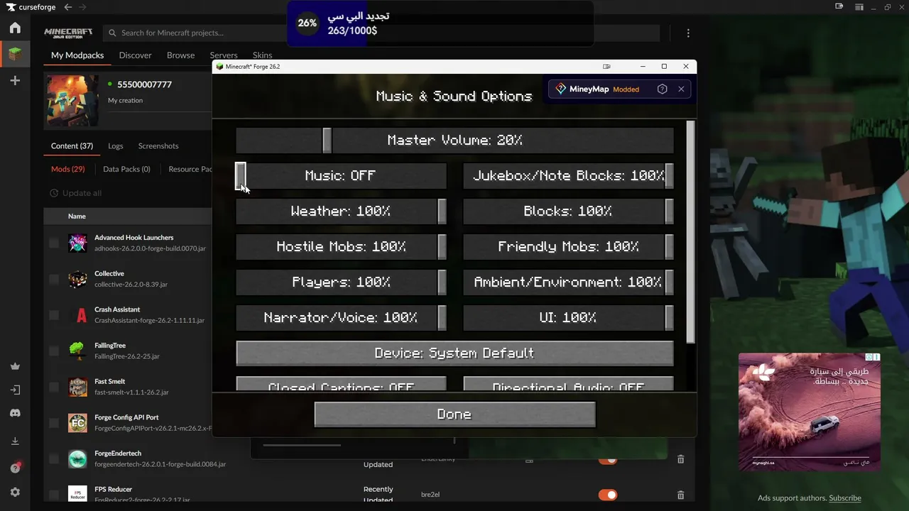This screenshot has height=511, width=909.
Task: Open the Logs tab
Action: (116, 146)
